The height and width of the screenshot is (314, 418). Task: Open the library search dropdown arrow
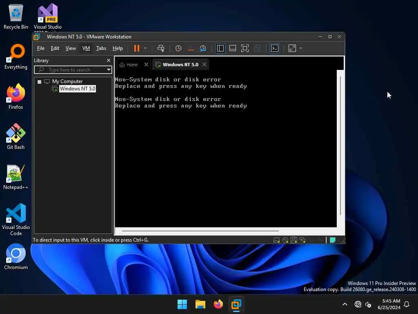coord(109,70)
